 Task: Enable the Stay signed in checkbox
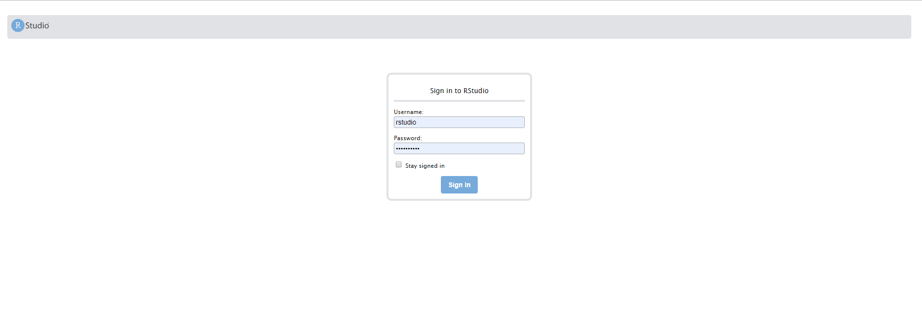399,165
